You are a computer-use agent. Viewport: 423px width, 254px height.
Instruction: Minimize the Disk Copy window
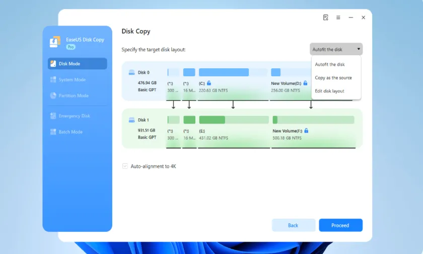[350, 18]
